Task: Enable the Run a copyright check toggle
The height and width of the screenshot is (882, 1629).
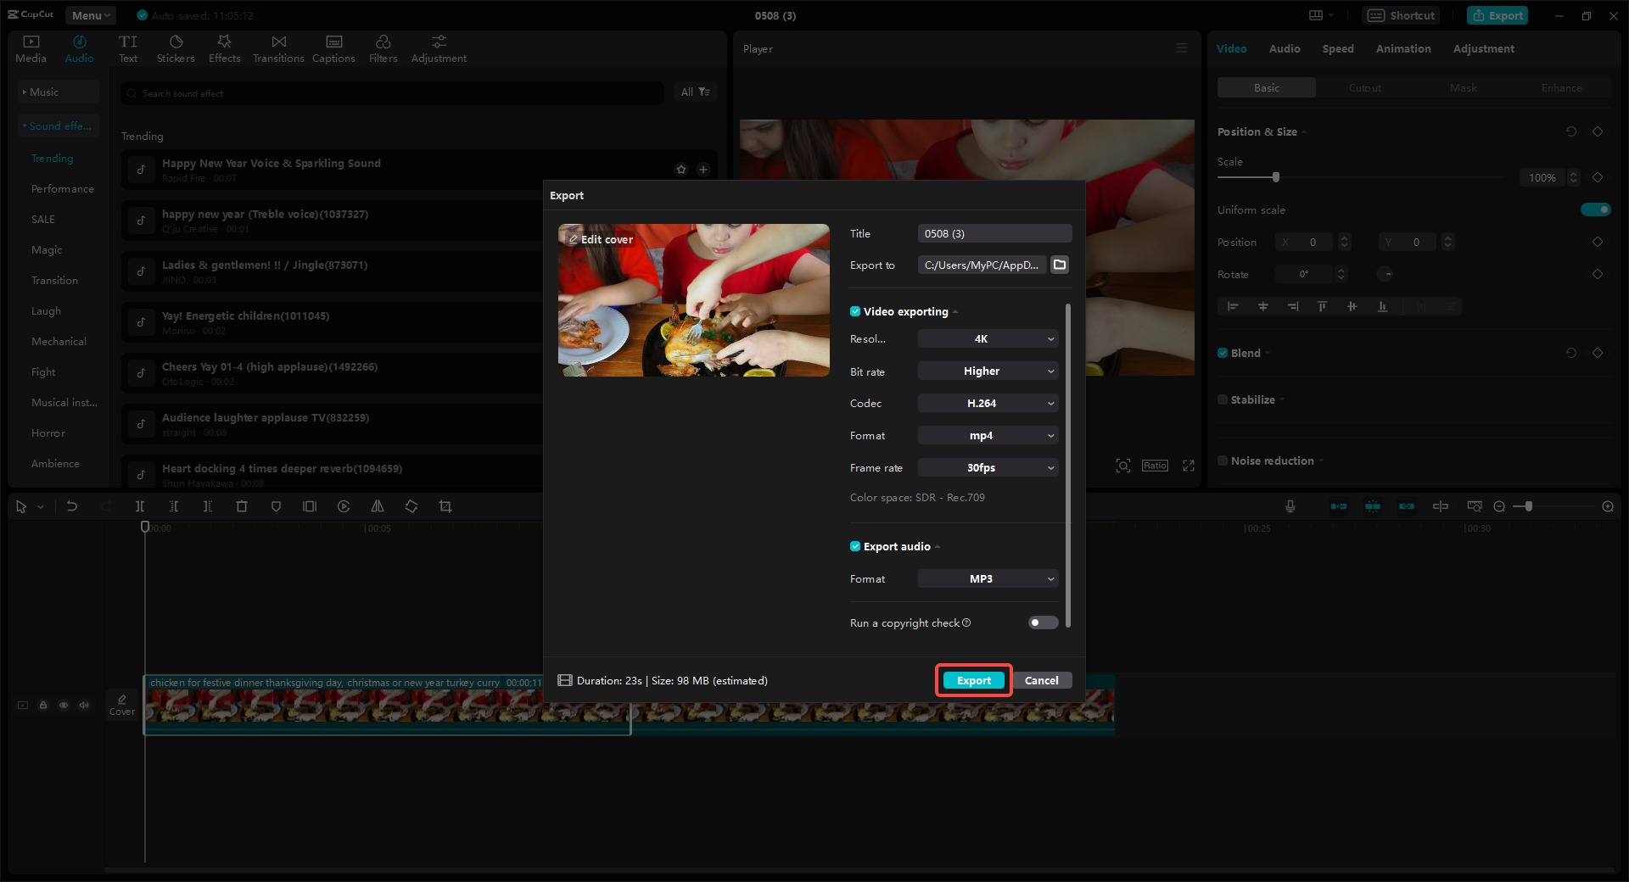Action: pos(1042,622)
